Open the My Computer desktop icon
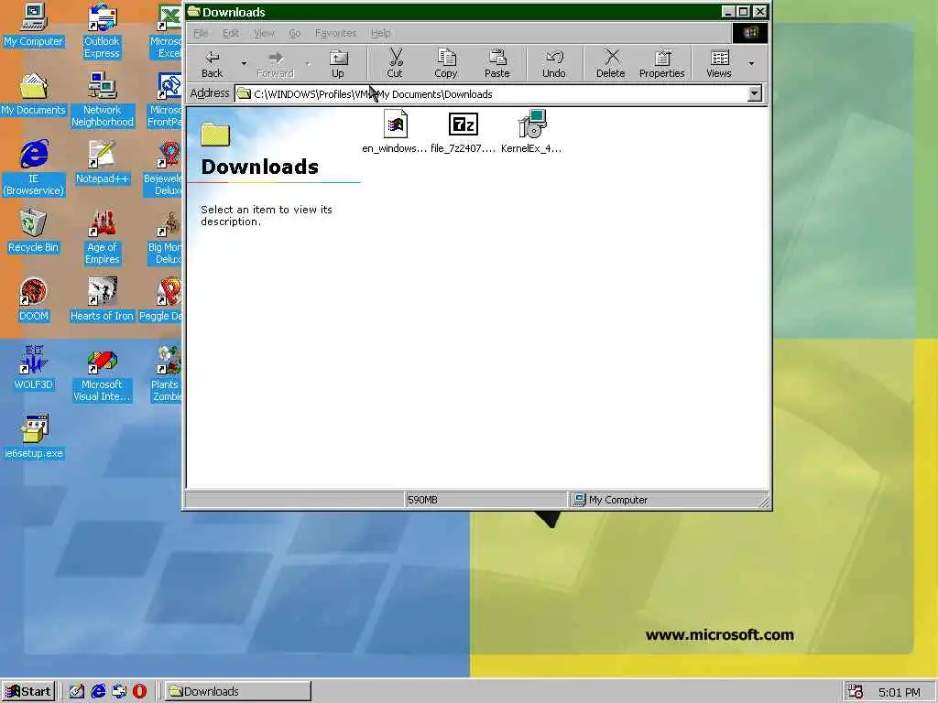 [34, 25]
